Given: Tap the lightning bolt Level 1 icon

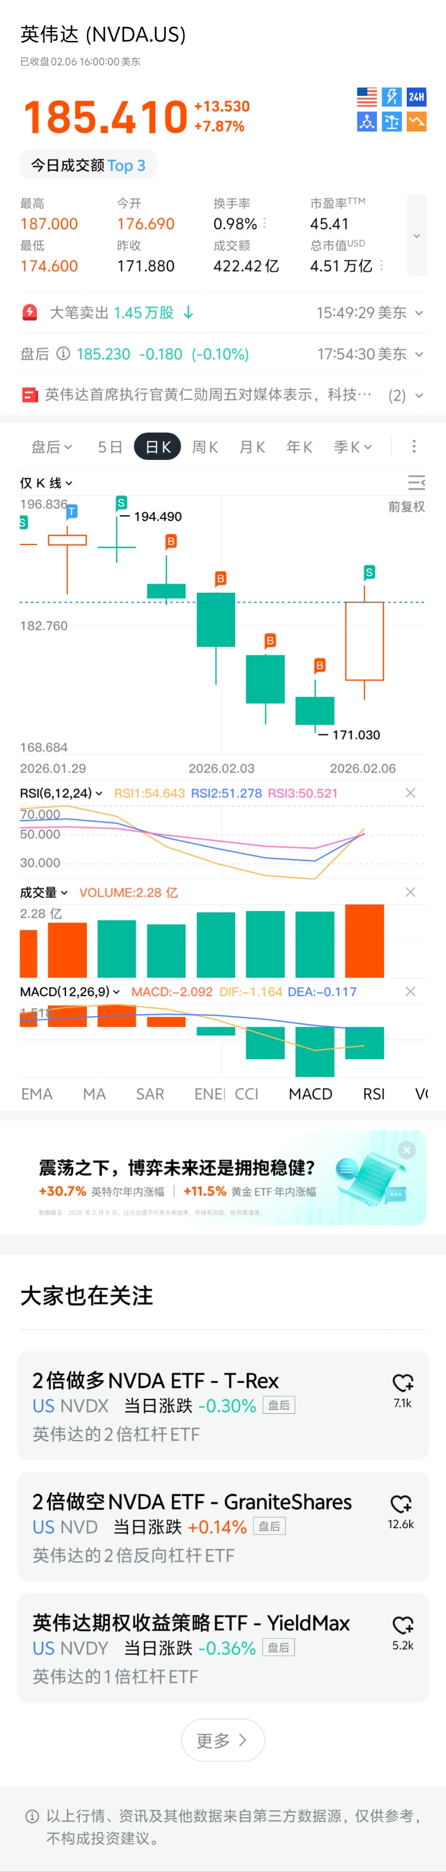Looking at the screenshot, I should [x=391, y=96].
